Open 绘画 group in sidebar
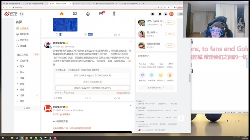250x140 pixels. (x=22, y=96)
